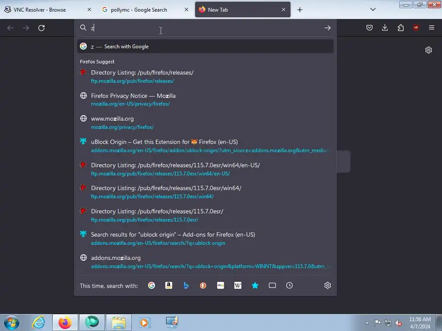
Task: Reload the current page
Action: pyautogui.click(x=41, y=28)
